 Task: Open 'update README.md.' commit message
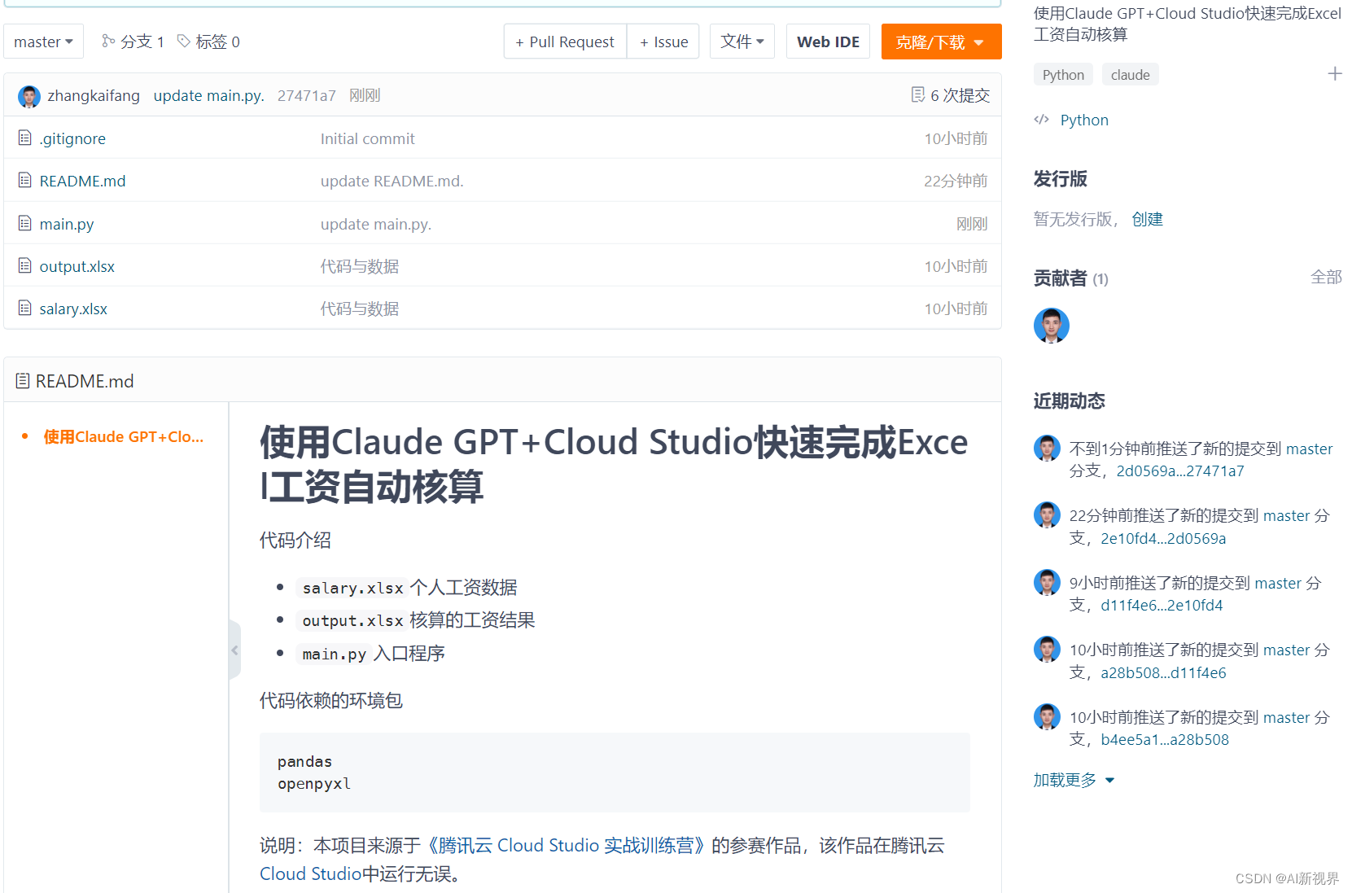[x=392, y=181]
